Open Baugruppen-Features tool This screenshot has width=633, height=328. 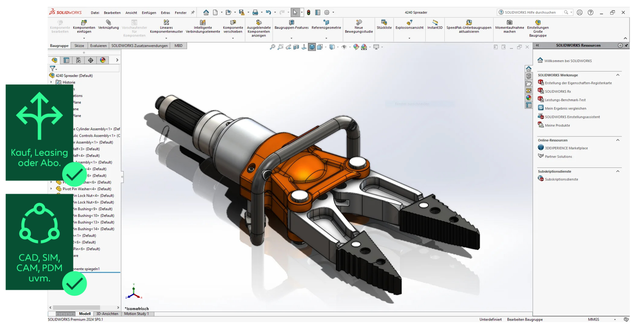click(x=291, y=25)
